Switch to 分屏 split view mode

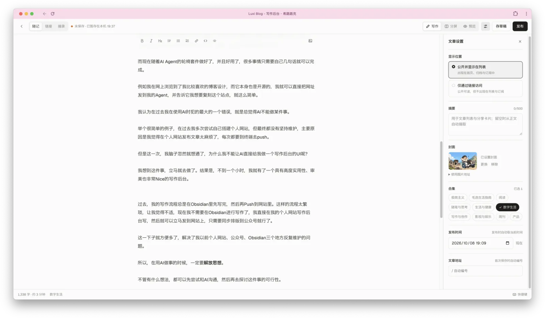451,26
